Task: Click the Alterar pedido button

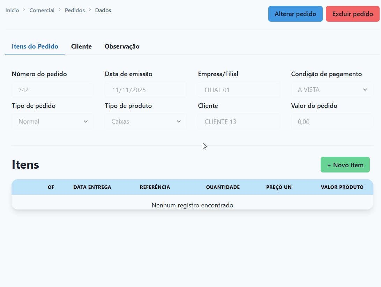Action: tap(295, 14)
